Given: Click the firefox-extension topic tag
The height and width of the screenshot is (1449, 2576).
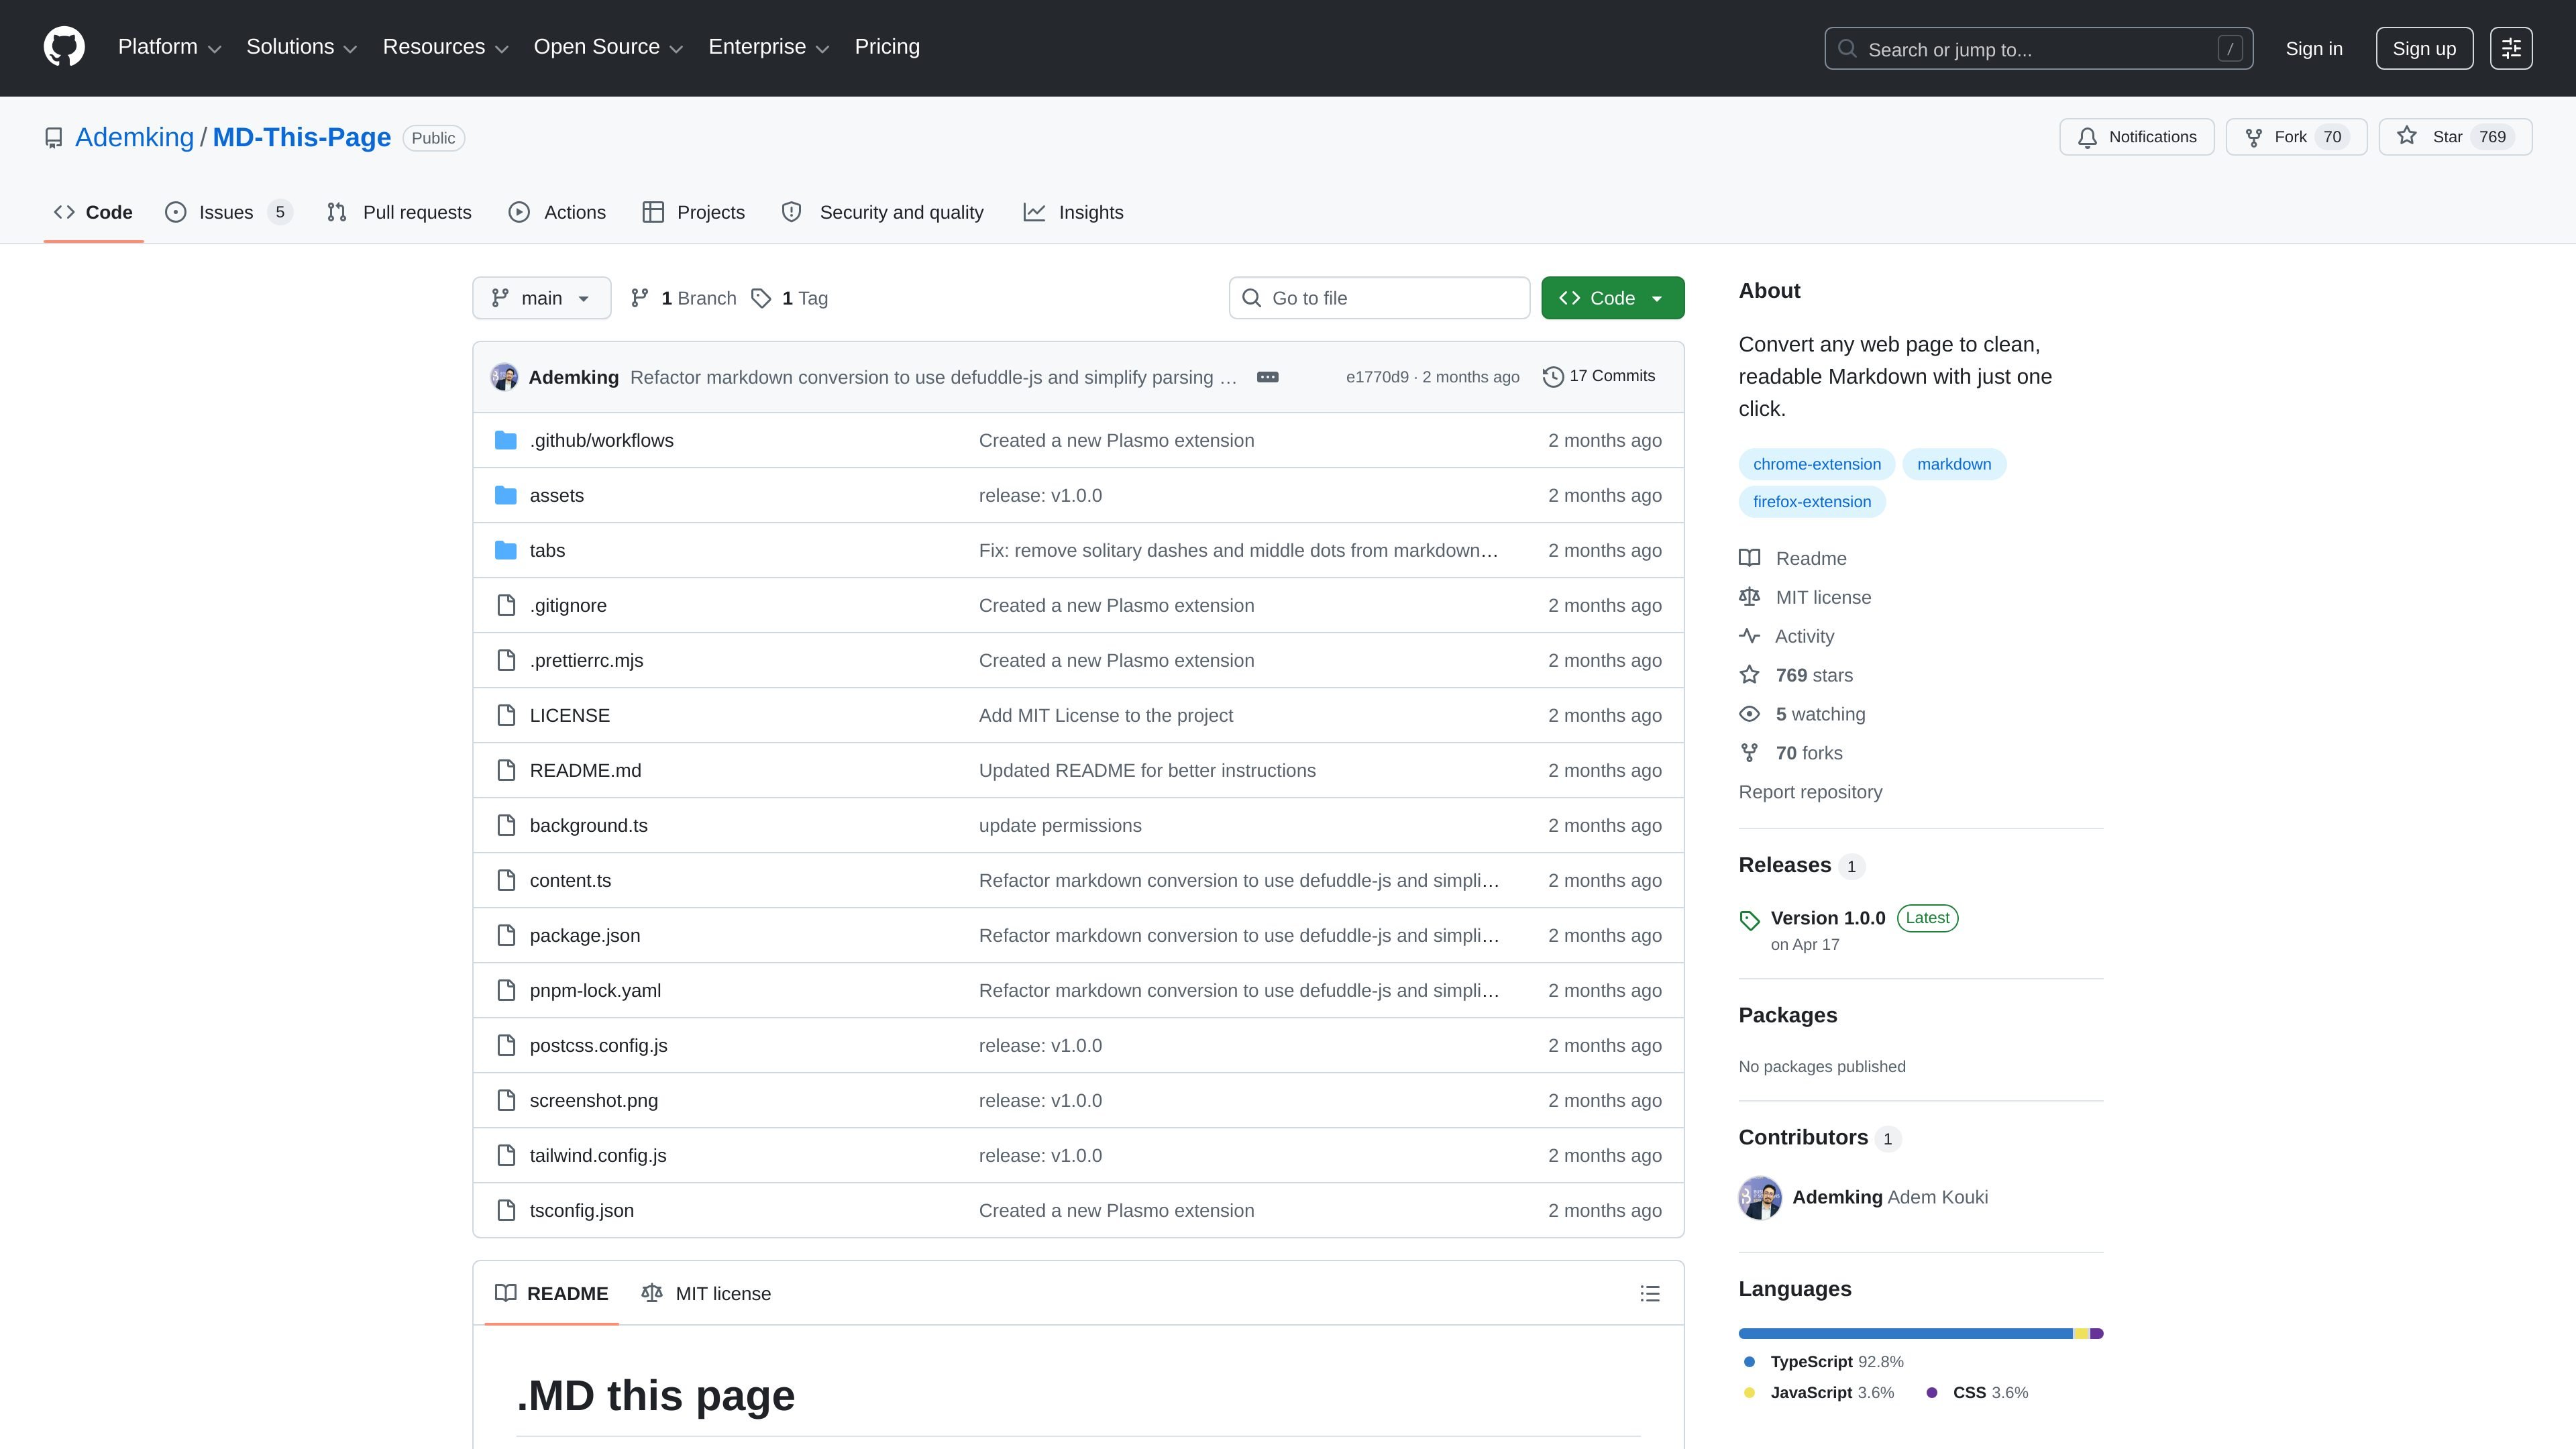Looking at the screenshot, I should 1811,501.
